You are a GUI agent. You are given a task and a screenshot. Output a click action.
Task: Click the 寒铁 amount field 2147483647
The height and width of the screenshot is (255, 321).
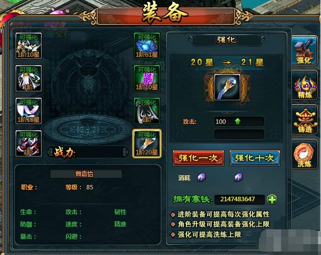pyautogui.click(x=239, y=199)
